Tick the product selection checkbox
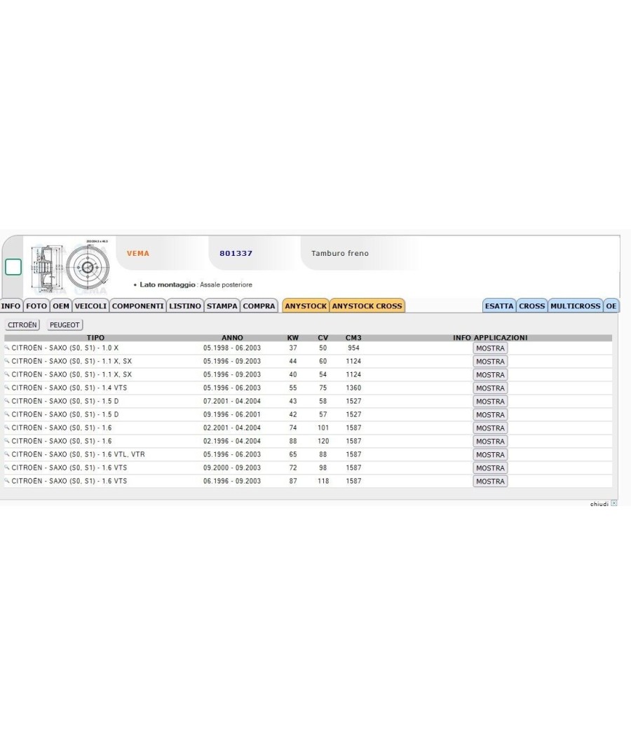This screenshot has width=631, height=736. tap(13, 266)
